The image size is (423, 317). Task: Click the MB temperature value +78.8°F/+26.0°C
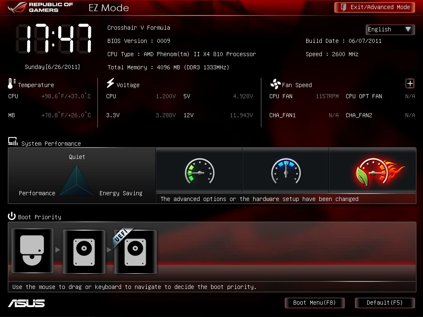66,116
